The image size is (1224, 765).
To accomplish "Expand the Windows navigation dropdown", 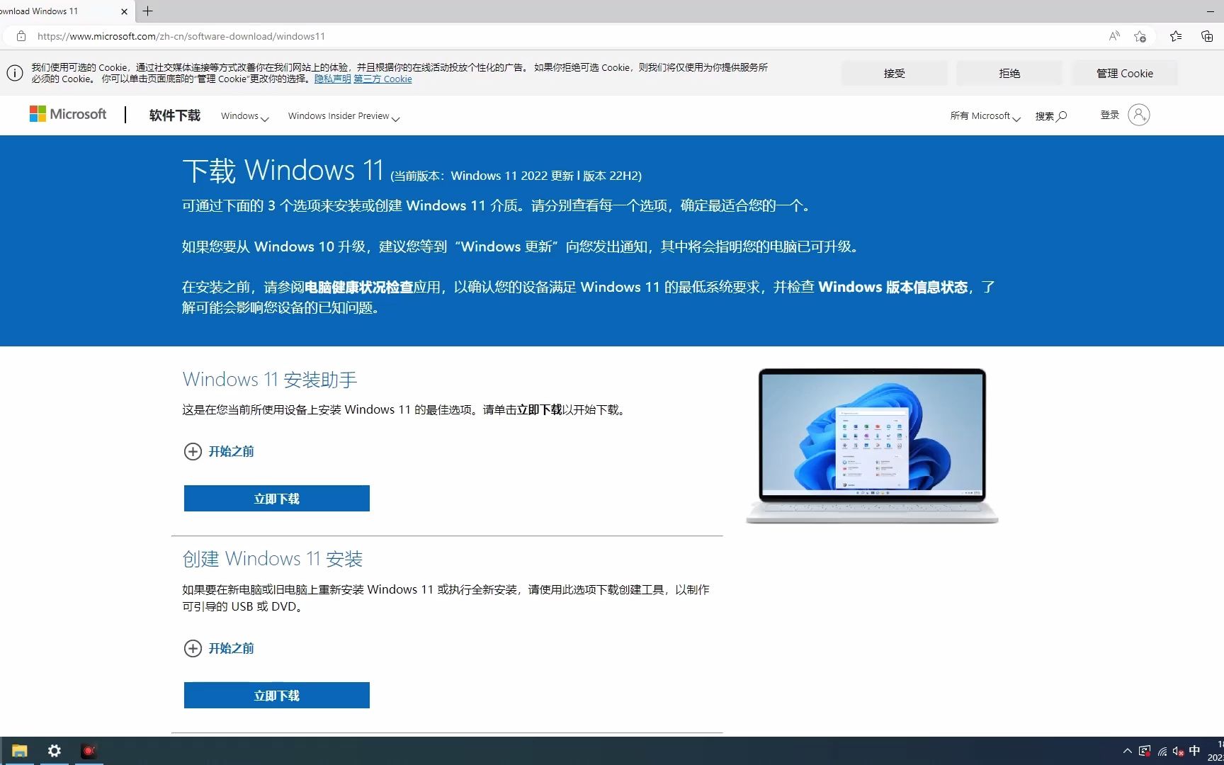I will [x=244, y=116].
